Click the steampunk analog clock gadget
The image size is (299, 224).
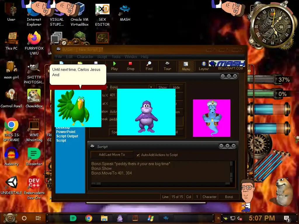(272, 26)
